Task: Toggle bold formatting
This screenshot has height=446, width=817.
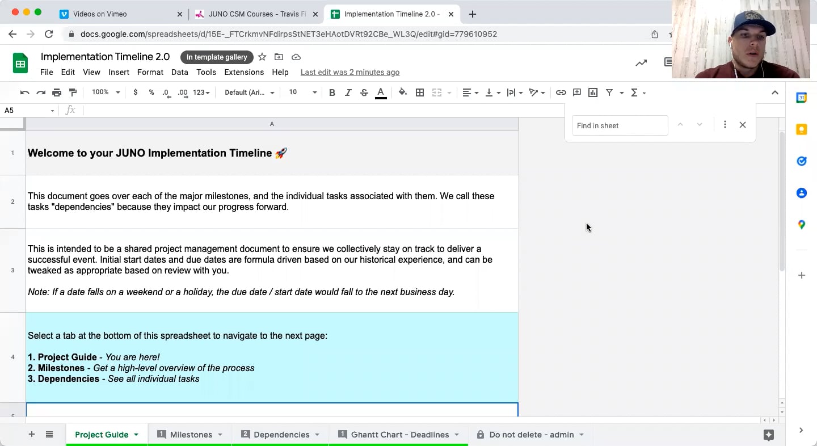Action: 332,92
